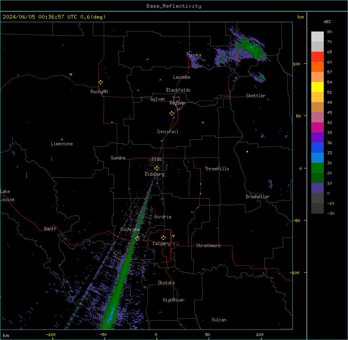The image size is (348, 340).
Task: Click the blue core in the southern radar echo
Action: tap(111, 315)
